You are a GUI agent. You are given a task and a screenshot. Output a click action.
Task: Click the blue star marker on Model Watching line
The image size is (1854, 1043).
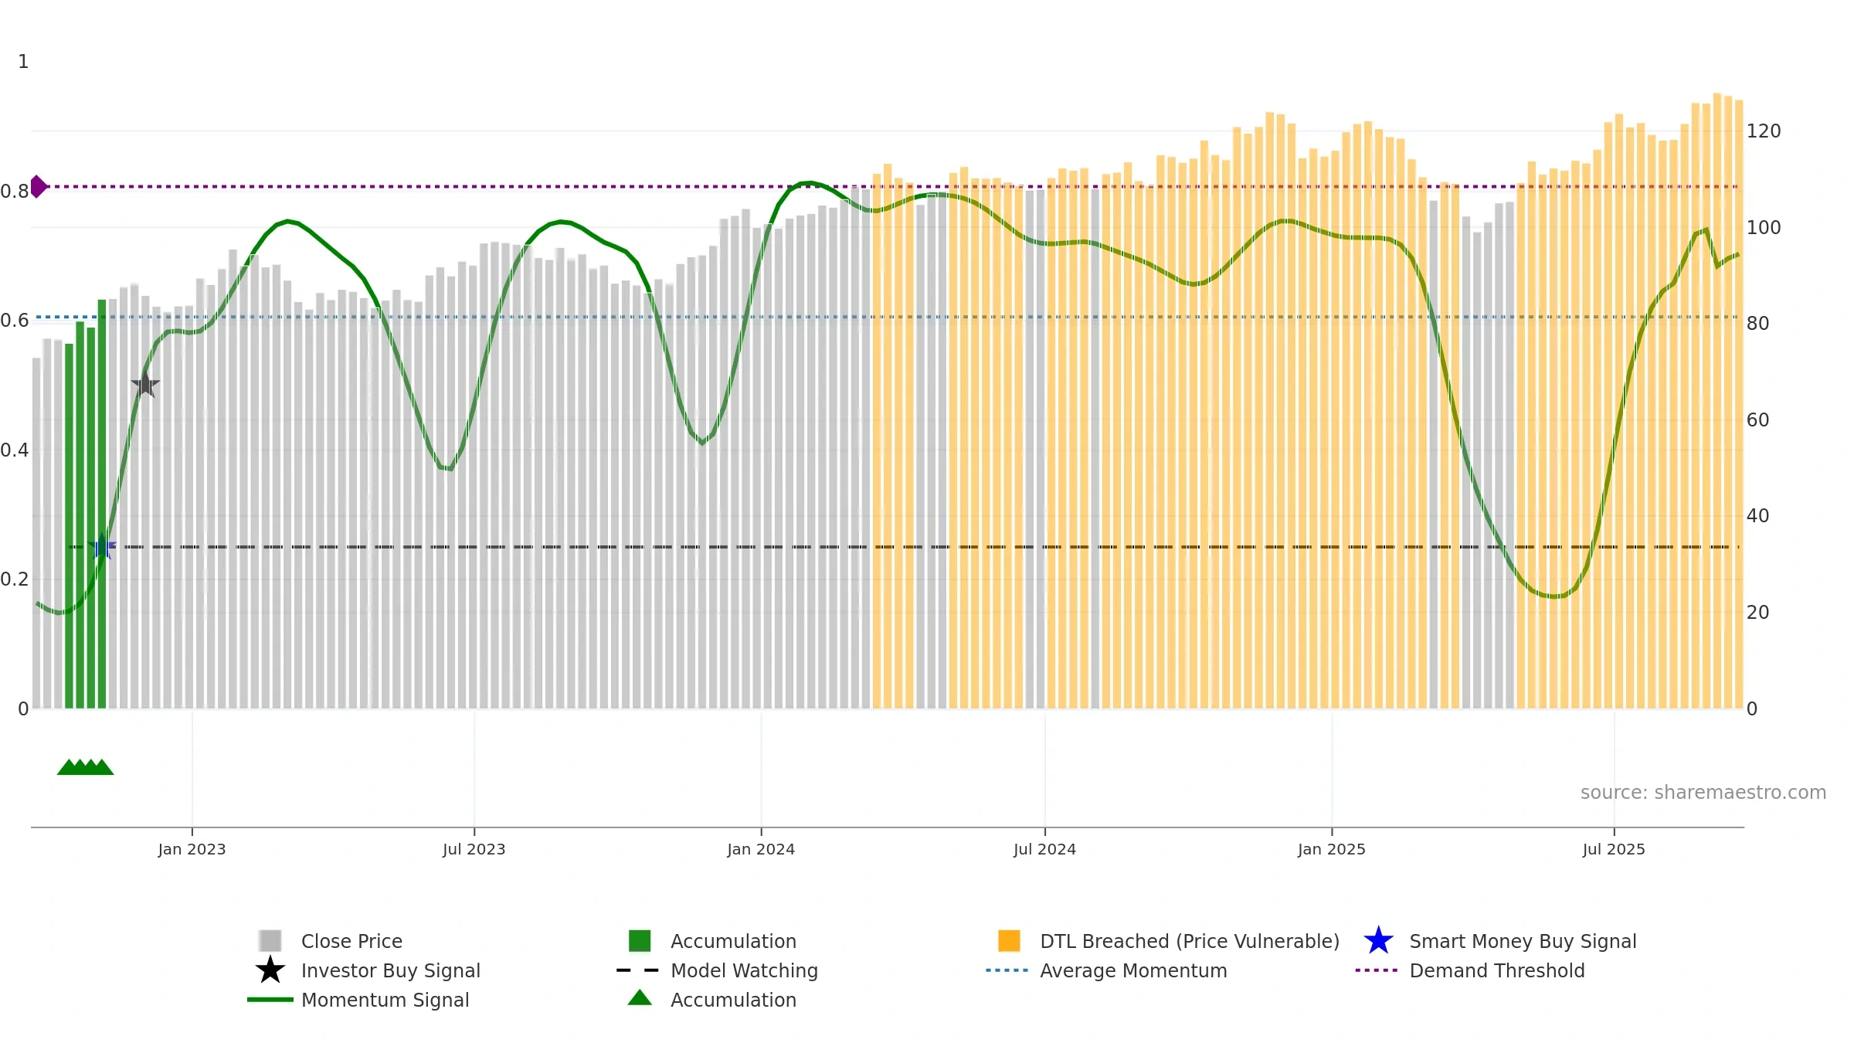102,547
